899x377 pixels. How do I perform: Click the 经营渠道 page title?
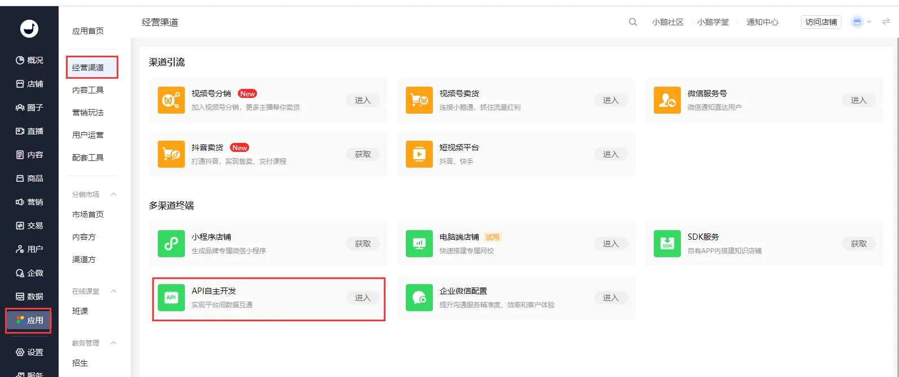coord(160,23)
